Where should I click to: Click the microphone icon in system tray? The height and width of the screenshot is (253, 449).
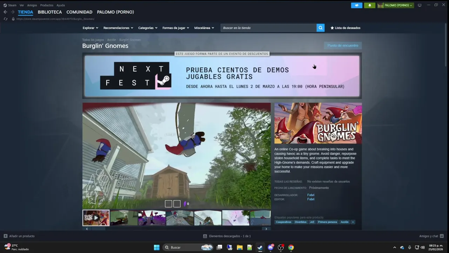coord(409,247)
